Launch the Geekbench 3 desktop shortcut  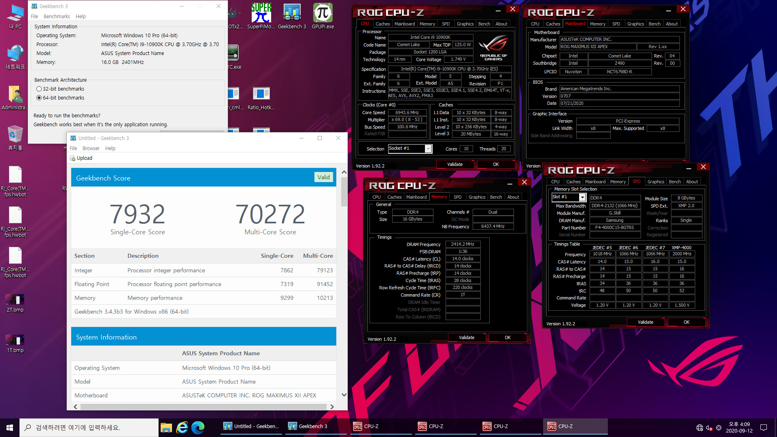point(292,16)
